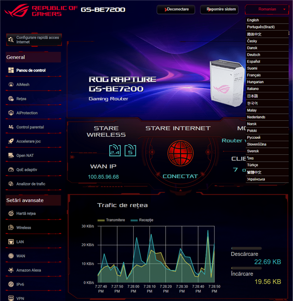Open the Wireless settings page
This screenshot has width=293, height=301.
[x=33, y=228]
